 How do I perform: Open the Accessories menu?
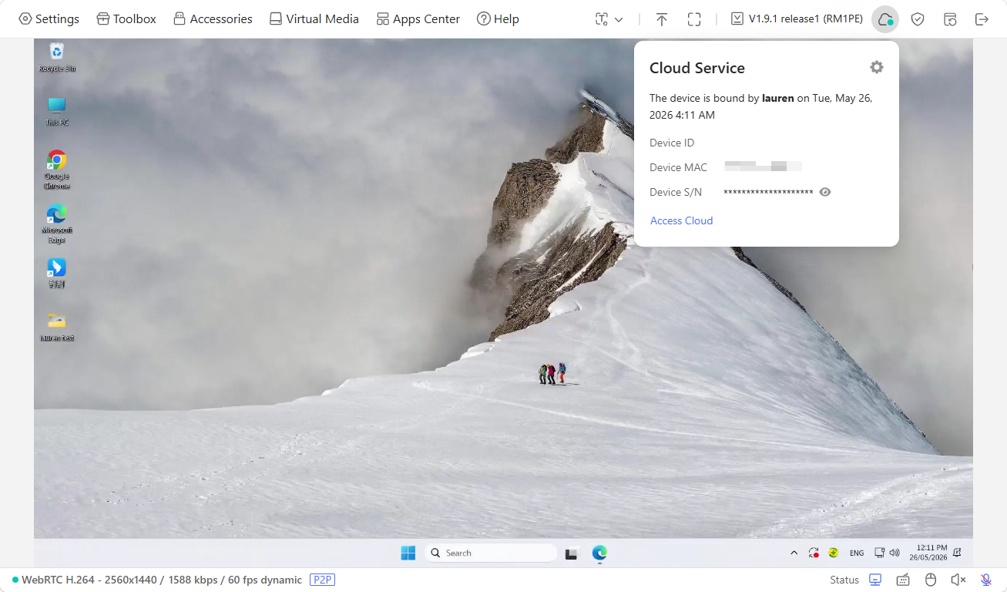[213, 18]
